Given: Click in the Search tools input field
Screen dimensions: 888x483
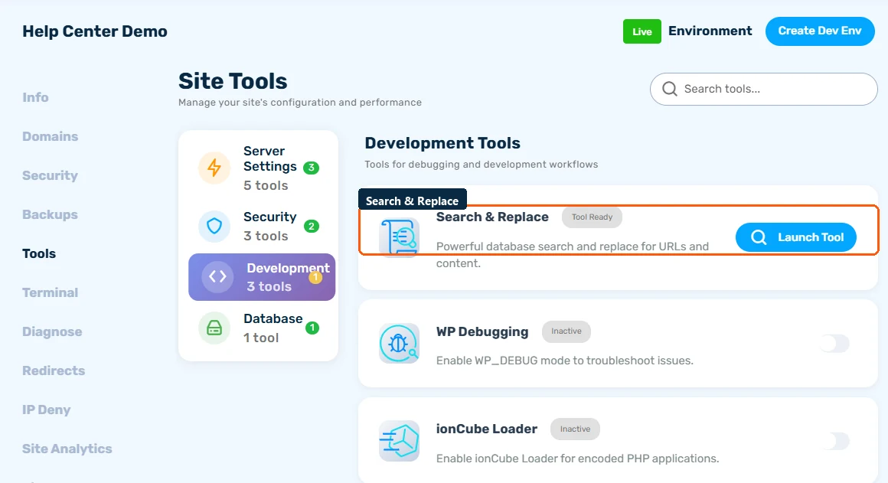Looking at the screenshot, I should click(x=763, y=89).
